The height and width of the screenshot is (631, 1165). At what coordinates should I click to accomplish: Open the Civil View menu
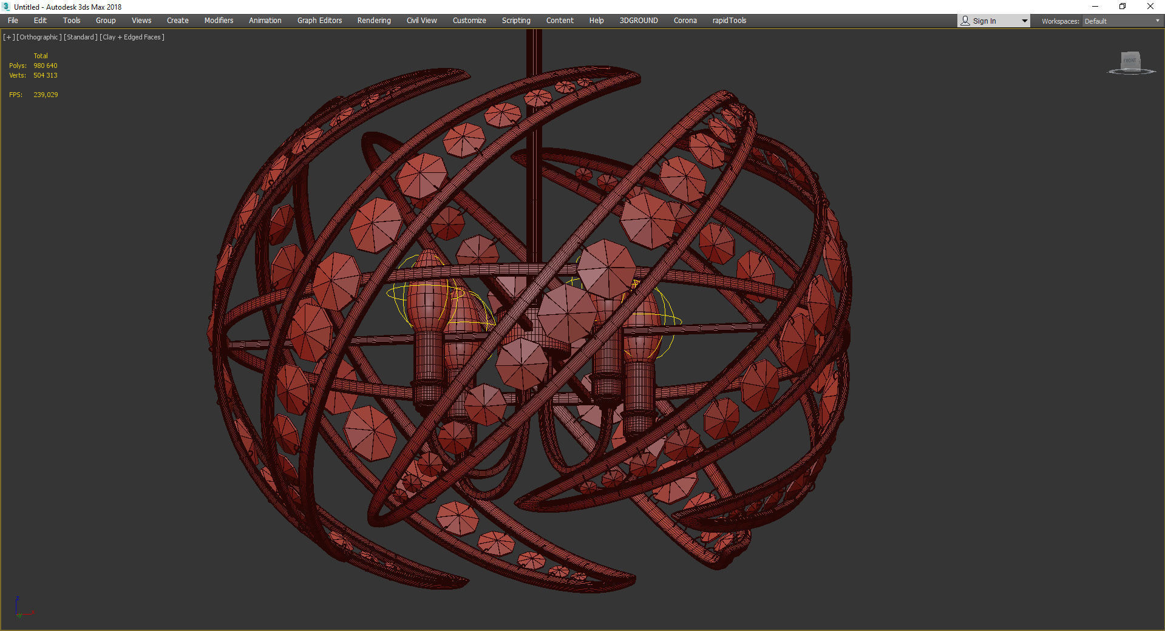[x=422, y=21]
